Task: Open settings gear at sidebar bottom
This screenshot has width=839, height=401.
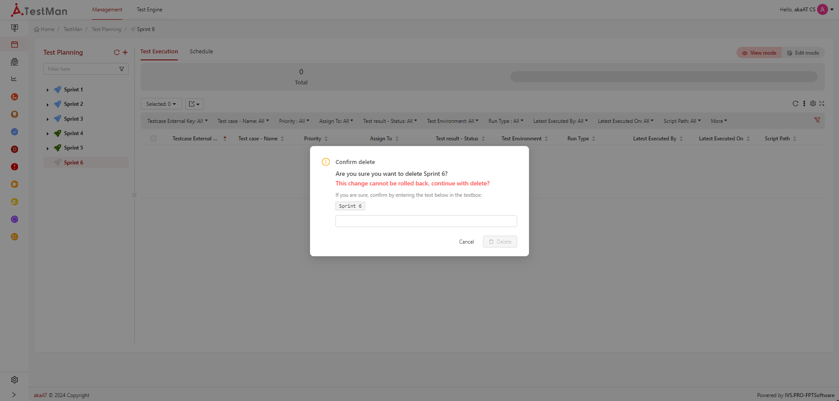Action: [14, 380]
